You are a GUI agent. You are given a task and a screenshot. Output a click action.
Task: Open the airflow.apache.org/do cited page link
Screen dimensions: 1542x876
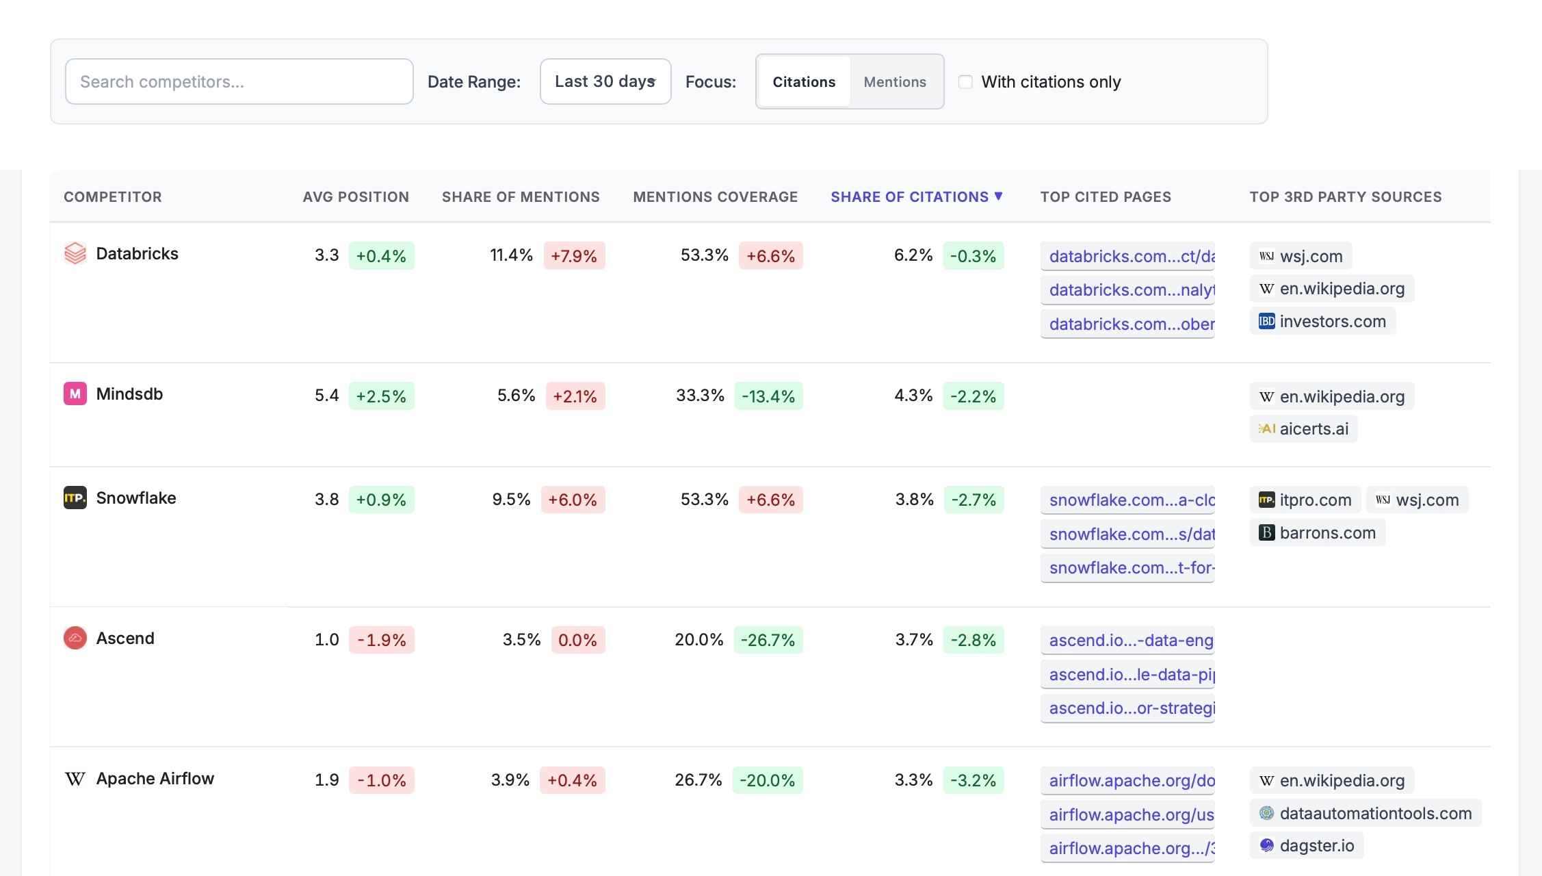coord(1128,780)
